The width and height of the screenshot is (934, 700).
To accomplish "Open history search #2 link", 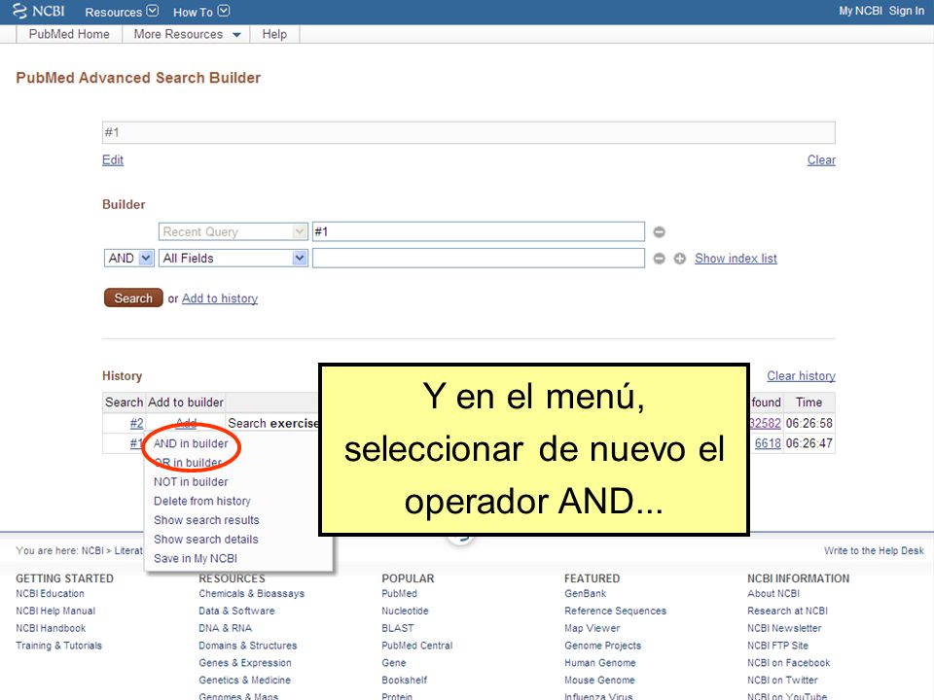I will click(136, 423).
